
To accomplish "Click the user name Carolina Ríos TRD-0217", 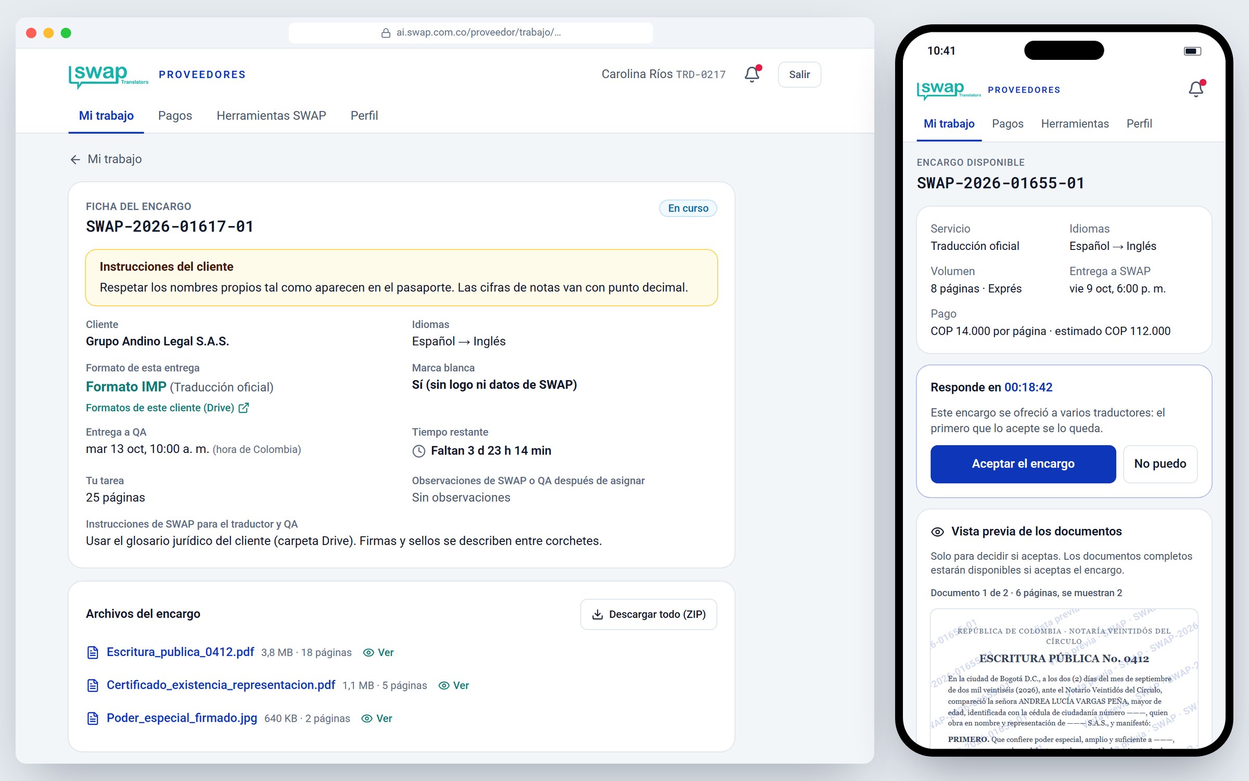I will tap(664, 74).
